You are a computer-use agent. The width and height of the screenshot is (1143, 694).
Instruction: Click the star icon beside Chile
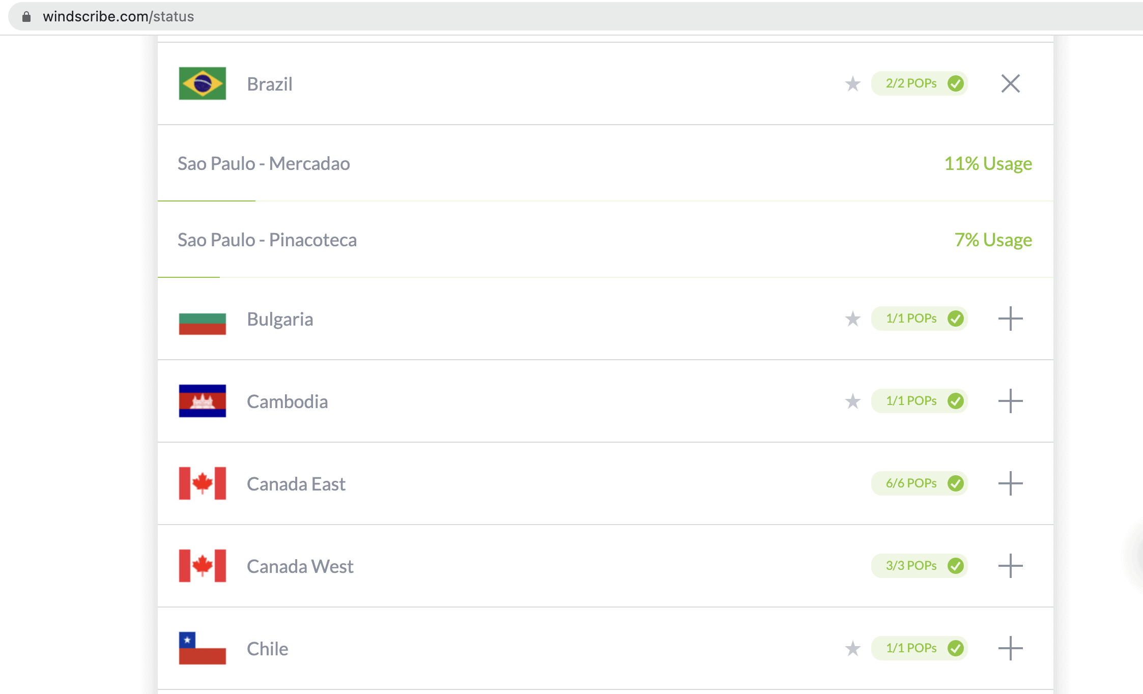(852, 648)
